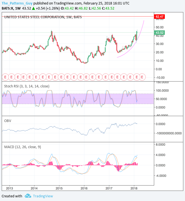This screenshot has height=201, width=185.
Task: Select the leftmost earnings E marker
Action: pyautogui.click(x=5, y=77)
